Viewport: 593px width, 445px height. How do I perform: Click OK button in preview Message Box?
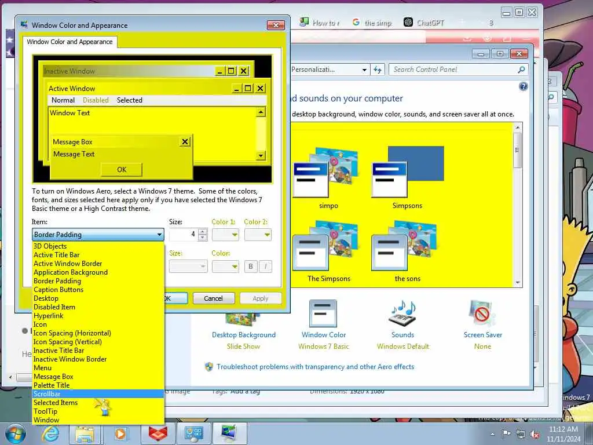click(122, 170)
